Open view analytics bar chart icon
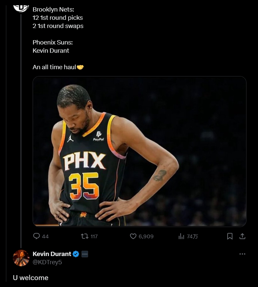The height and width of the screenshot is (287, 258). coord(181,236)
